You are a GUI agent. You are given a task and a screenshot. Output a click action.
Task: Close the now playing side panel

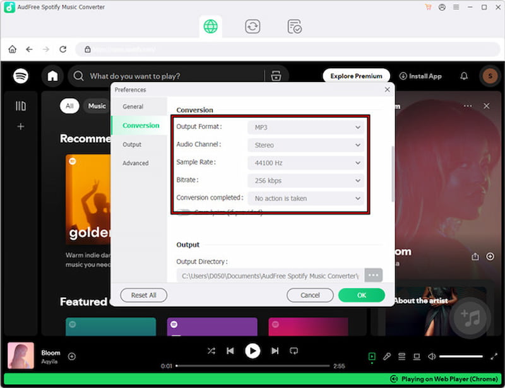[486, 106]
